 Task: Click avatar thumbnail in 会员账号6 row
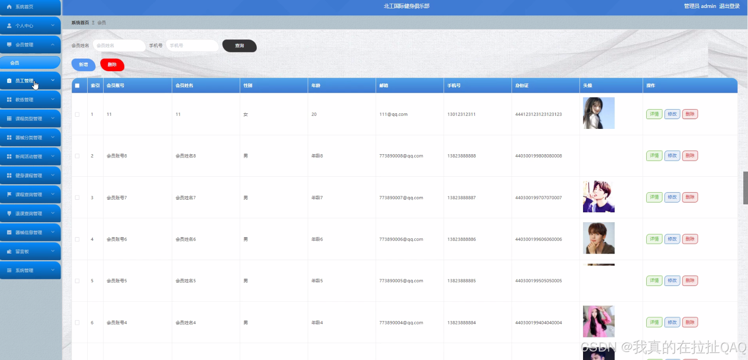598,238
